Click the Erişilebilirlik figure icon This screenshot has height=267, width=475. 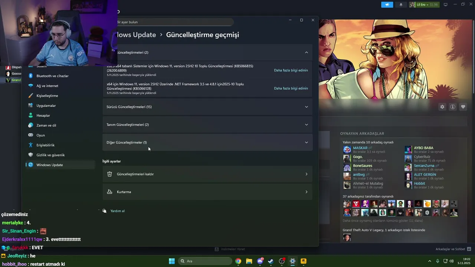pos(31,145)
